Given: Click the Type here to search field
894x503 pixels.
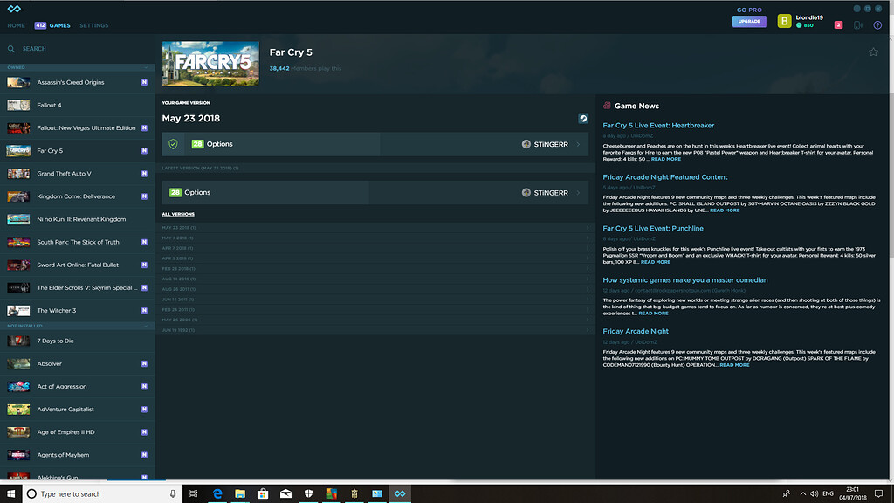Looking at the screenshot, I should [x=87, y=493].
